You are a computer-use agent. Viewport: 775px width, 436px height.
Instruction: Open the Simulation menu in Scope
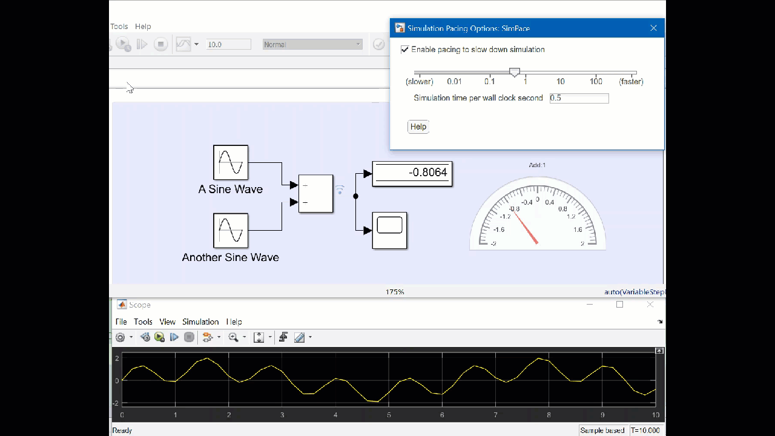pos(200,322)
